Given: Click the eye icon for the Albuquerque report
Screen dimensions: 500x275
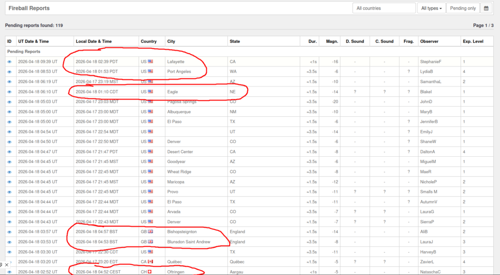Looking at the screenshot, I should 9,112.
